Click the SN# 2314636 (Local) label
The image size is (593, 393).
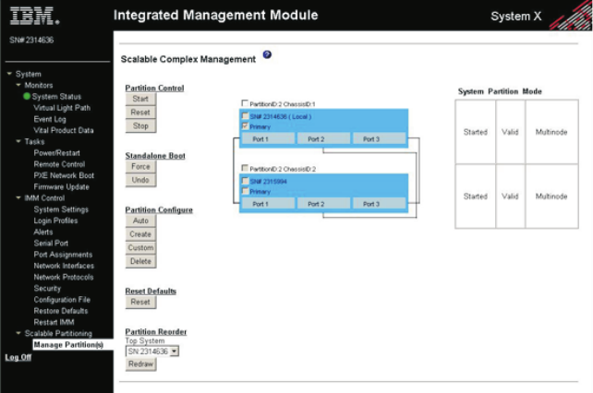[281, 117]
